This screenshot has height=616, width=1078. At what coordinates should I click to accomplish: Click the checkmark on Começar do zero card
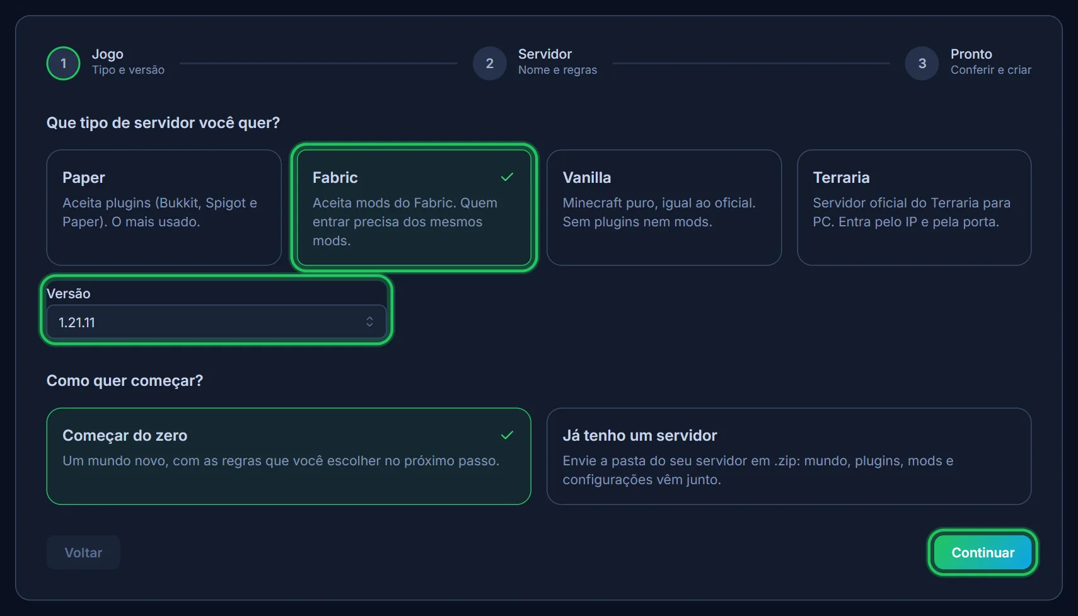(x=507, y=435)
